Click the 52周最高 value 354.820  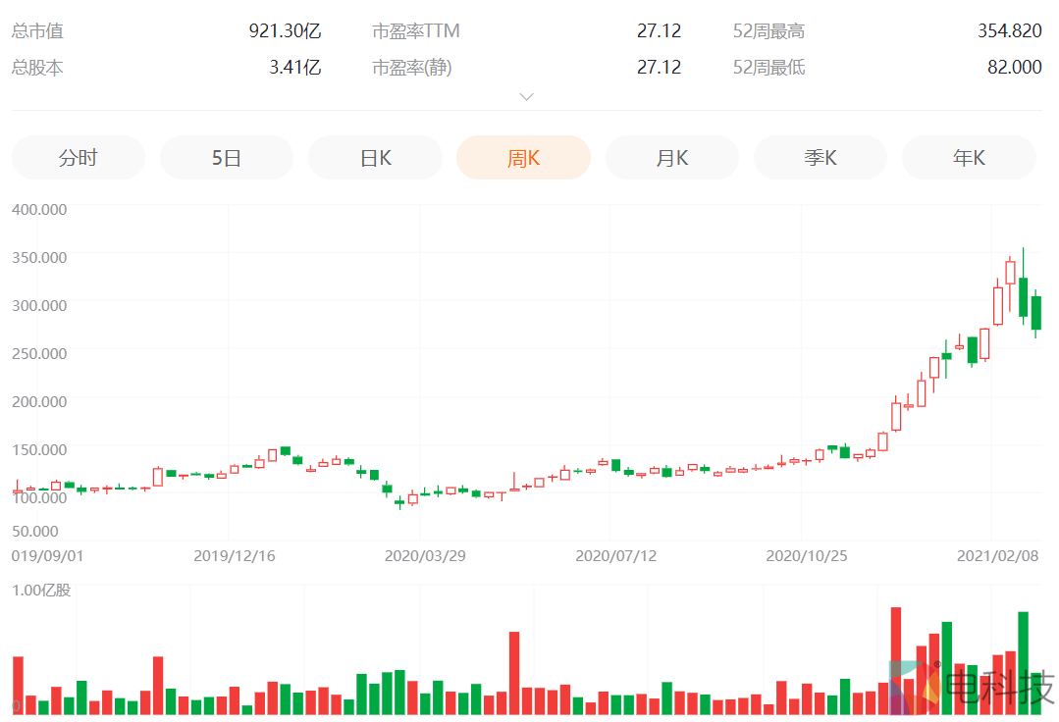pyautogui.click(x=1009, y=31)
